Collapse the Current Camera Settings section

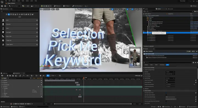[x=144, y=68]
